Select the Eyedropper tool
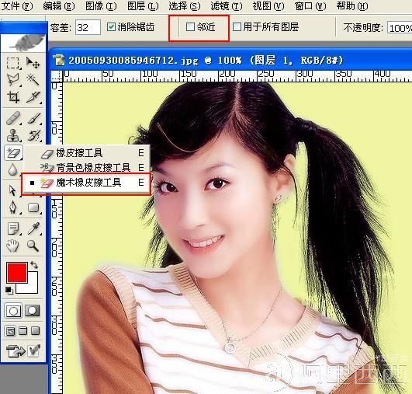This screenshot has height=394, width=412. (33, 228)
